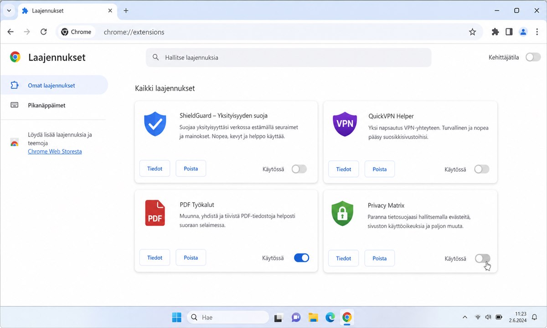Reload the page with the refresh icon
The width and height of the screenshot is (547, 328).
coord(44,32)
